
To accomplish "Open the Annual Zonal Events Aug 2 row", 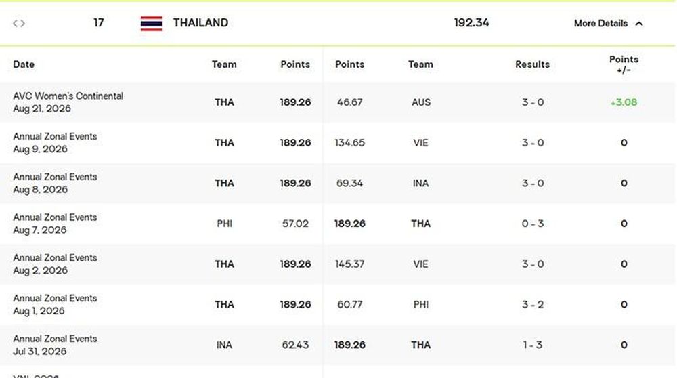I will 338,264.
